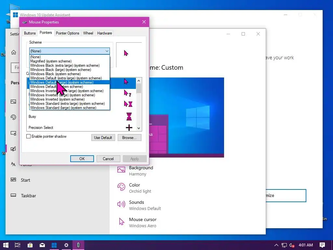The height and width of the screenshot is (250, 333).
Task: Switch to Mouse Properties taskbar icon
Action: pos(78,245)
